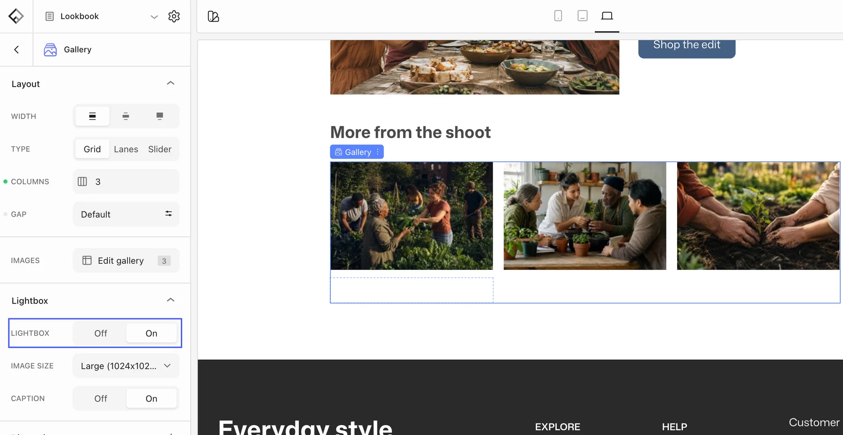Choose Lanes gallery type

point(126,149)
